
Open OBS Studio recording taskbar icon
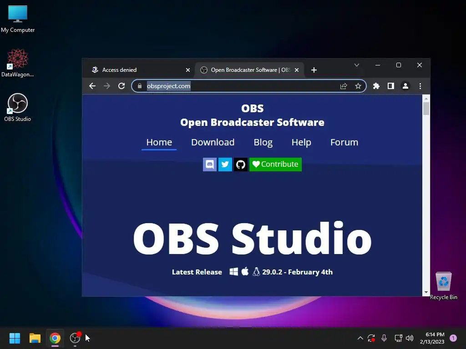pos(75,338)
